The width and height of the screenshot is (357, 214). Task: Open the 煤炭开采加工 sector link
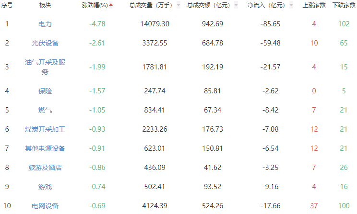45,129
